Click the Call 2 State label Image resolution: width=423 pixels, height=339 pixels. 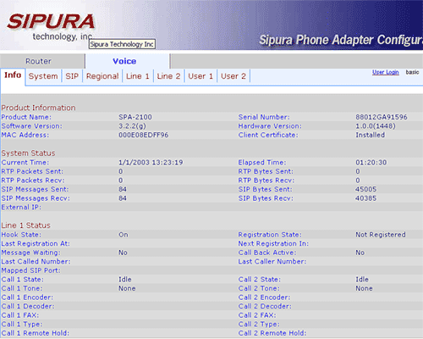pos(260,280)
